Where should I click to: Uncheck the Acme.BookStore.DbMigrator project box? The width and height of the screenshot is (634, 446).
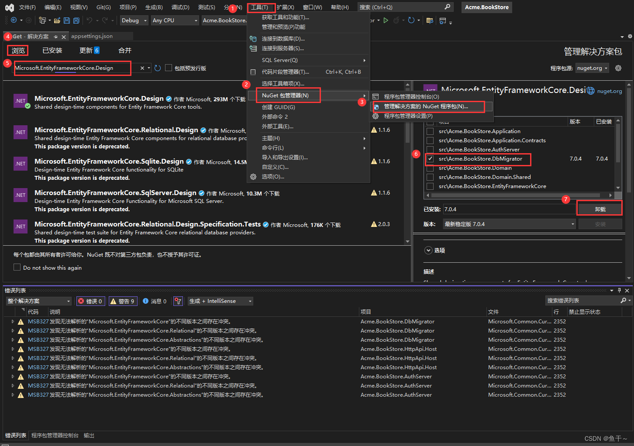[x=430, y=159]
